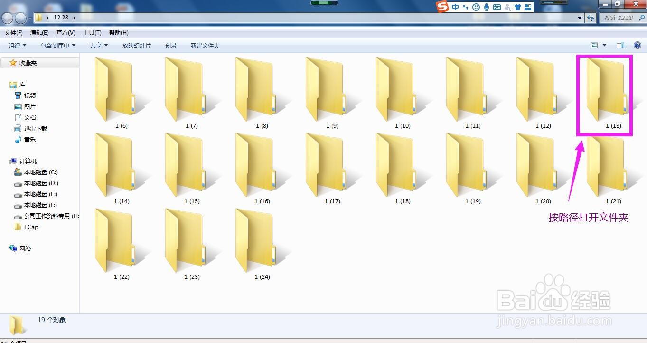Select folder 1 (20)
The height and width of the screenshot is (343, 647).
coord(543,168)
